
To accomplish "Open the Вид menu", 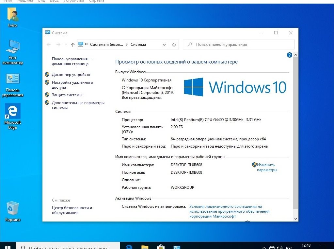I will (x=41, y=1).
